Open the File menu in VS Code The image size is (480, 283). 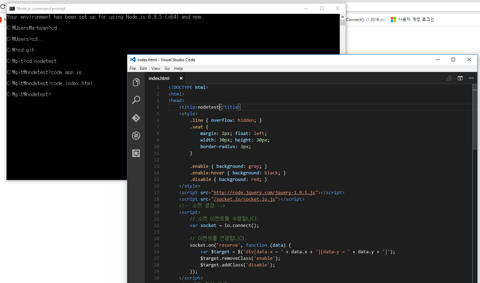(x=133, y=69)
